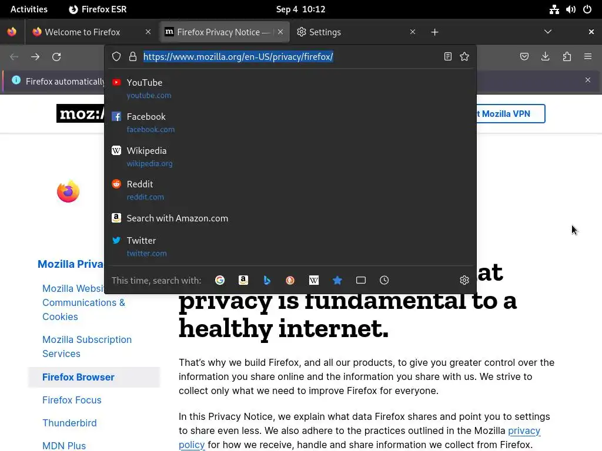The height and width of the screenshot is (451, 602).
Task: Open Mozilla Subscription Services link
Action: (87, 346)
